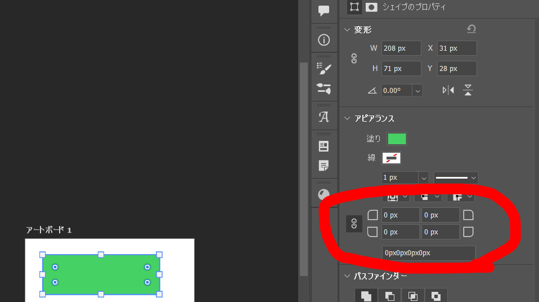Open the stroke alignment dropdown
The height and width of the screenshot is (302, 539).
[x=396, y=197]
